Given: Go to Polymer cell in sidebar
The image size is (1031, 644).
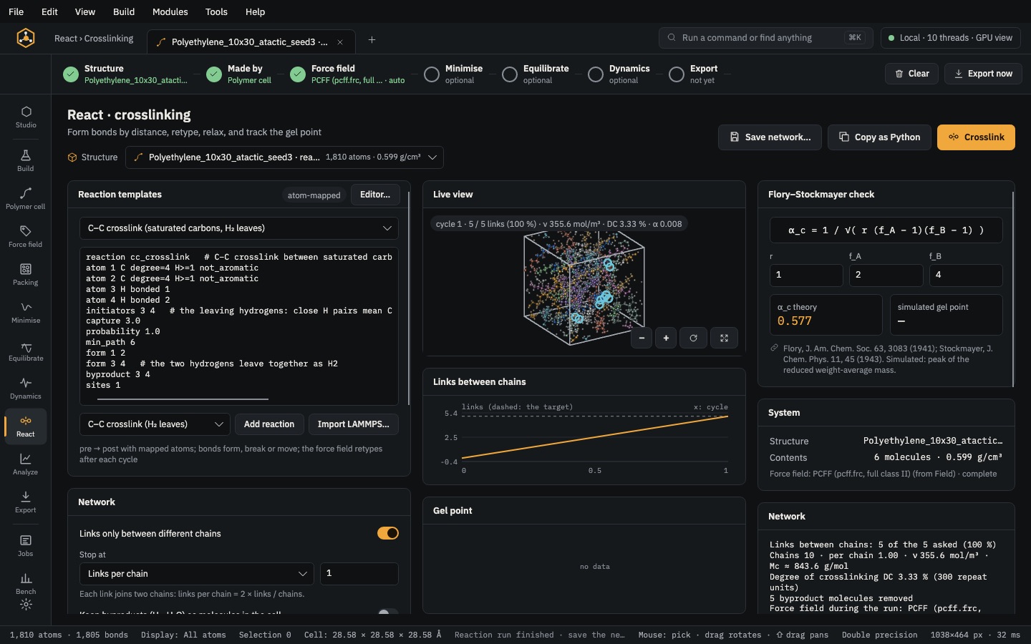Looking at the screenshot, I should pyautogui.click(x=26, y=198).
